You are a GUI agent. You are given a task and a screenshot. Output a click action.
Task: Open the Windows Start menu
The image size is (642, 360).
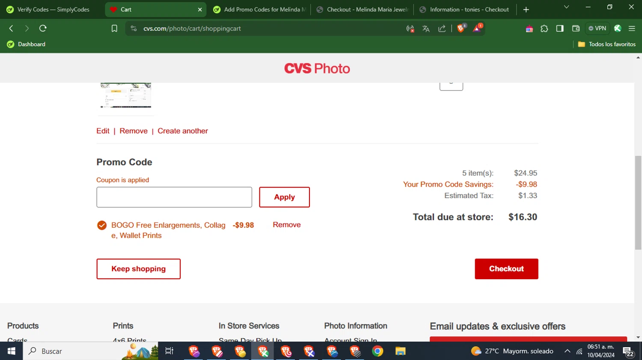tap(12, 351)
